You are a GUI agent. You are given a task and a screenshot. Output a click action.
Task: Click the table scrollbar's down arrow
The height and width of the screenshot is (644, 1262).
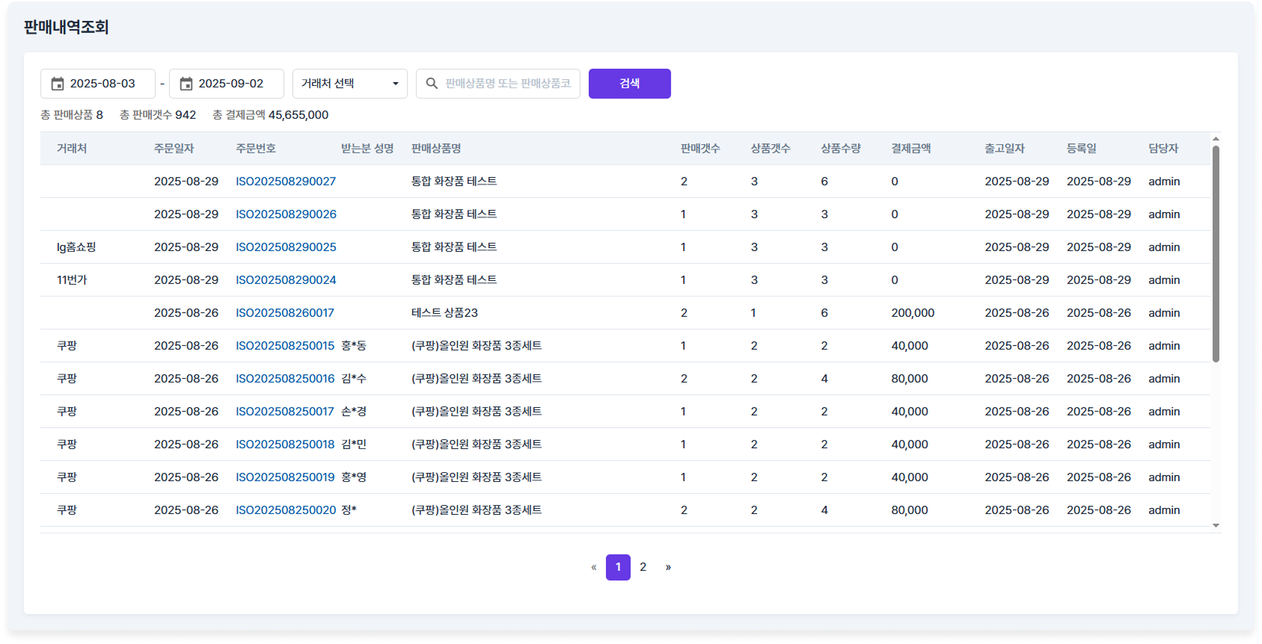[1216, 525]
